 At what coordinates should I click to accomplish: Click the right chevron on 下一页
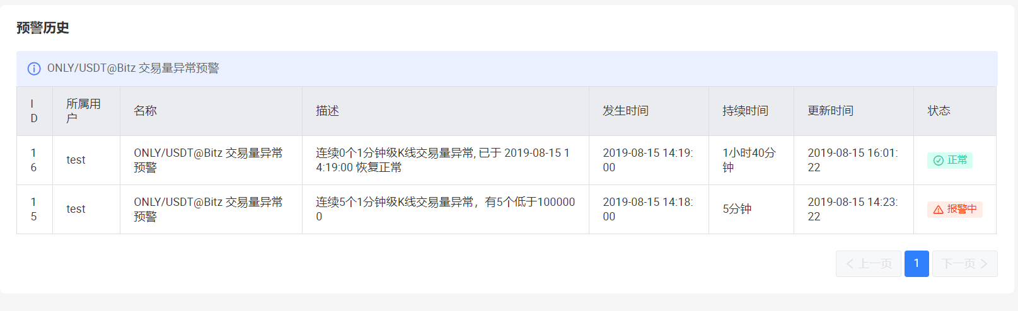[984, 264]
